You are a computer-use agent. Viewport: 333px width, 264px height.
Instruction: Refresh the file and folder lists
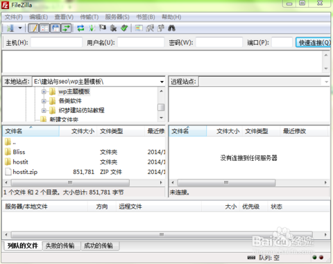point(80,28)
